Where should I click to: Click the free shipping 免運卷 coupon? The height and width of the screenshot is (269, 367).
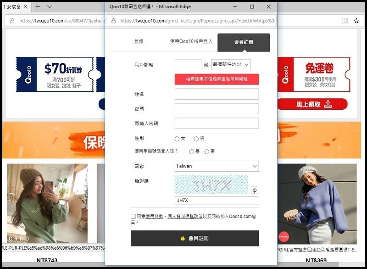pyautogui.click(x=314, y=74)
